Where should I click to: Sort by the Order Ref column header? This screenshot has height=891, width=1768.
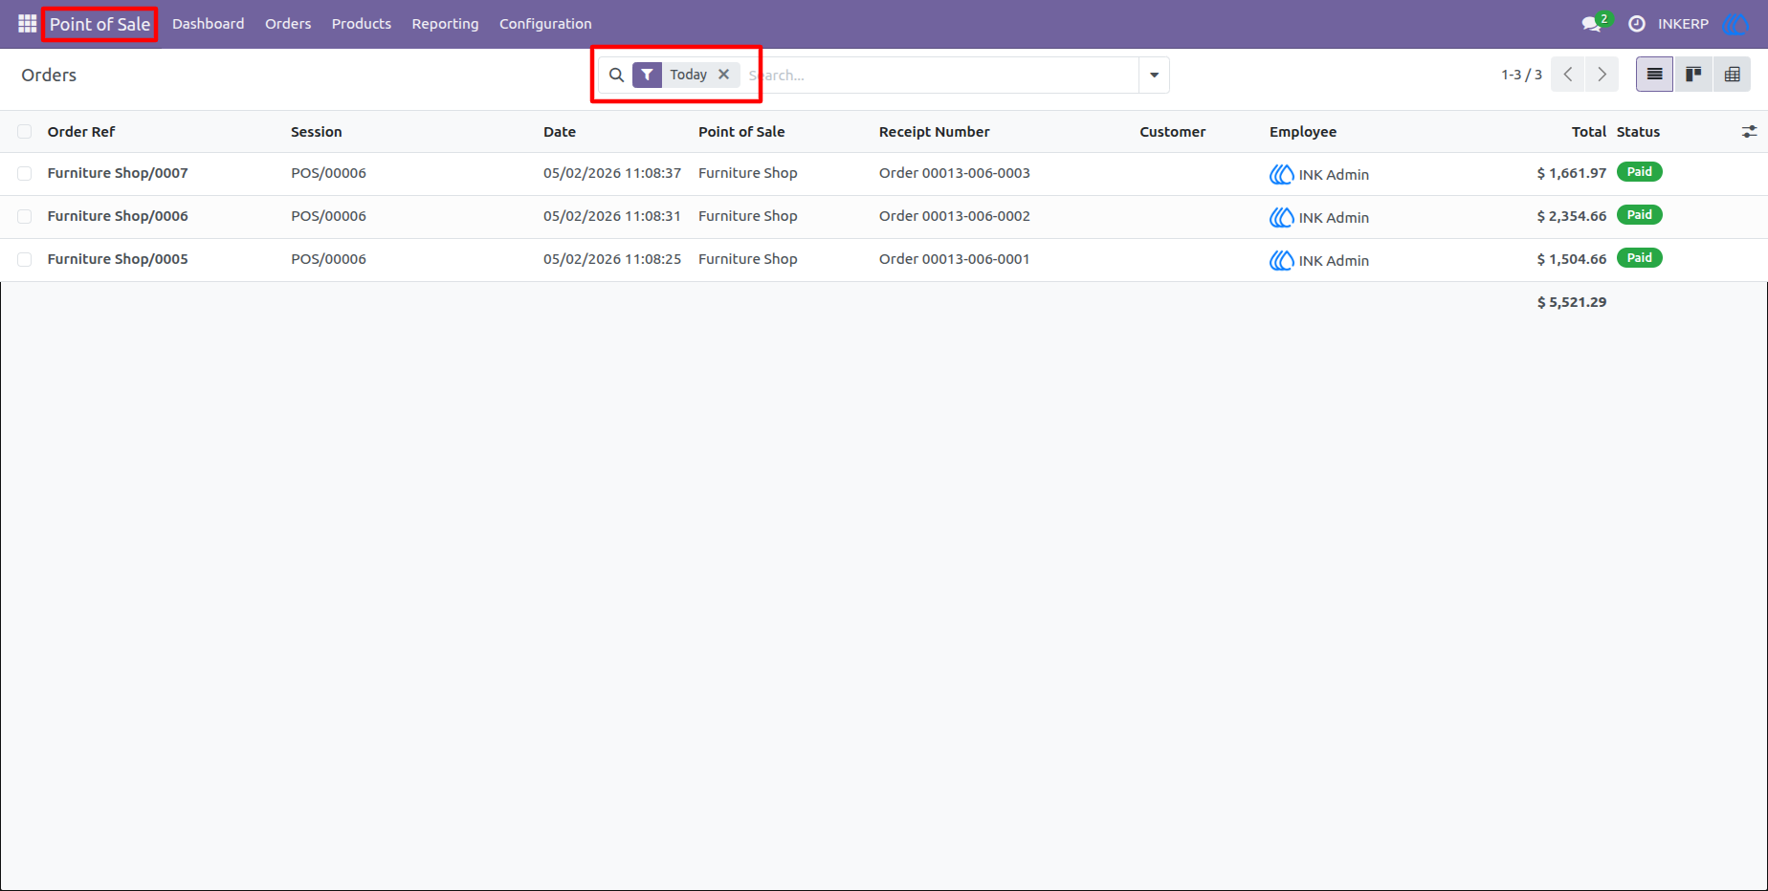pyautogui.click(x=81, y=132)
